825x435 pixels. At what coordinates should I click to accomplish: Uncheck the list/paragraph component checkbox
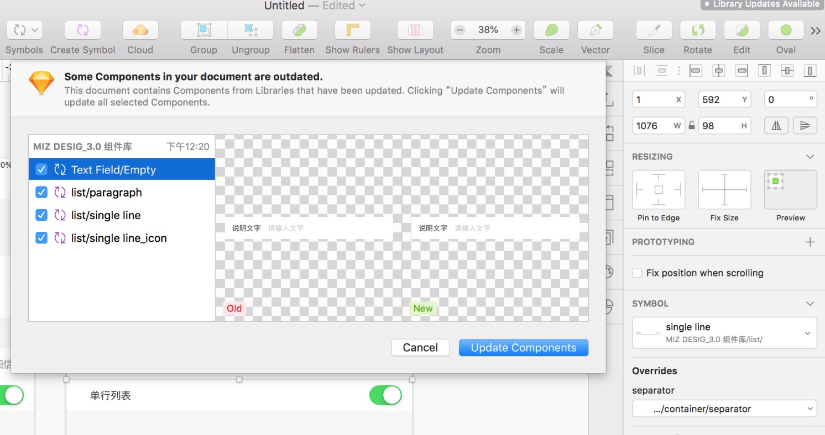click(x=41, y=192)
